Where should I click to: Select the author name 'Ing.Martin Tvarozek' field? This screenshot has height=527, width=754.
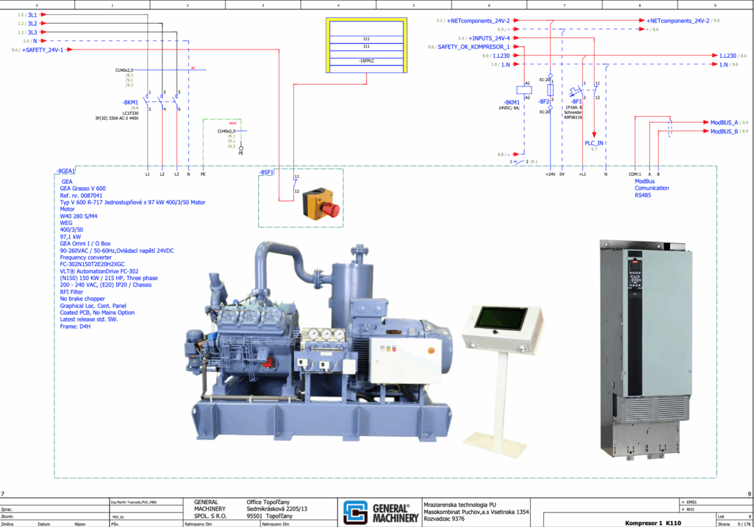134,503
